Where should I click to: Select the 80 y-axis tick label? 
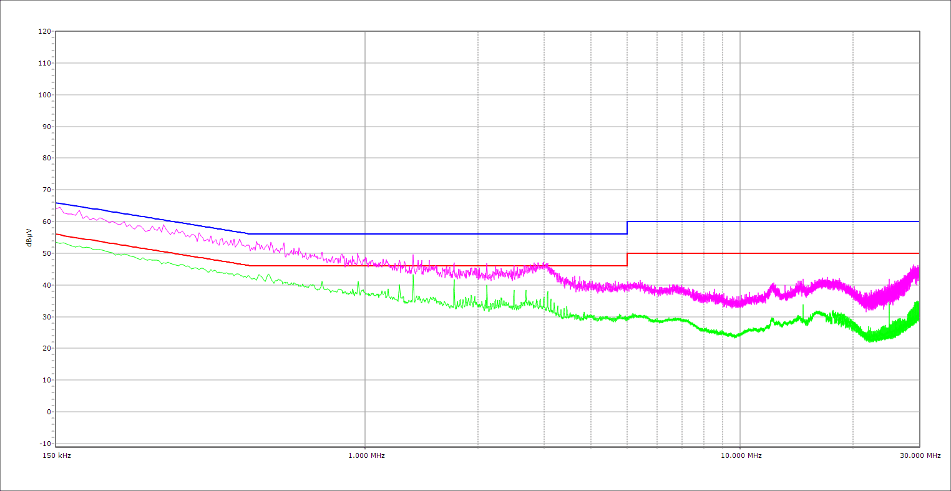(46, 158)
